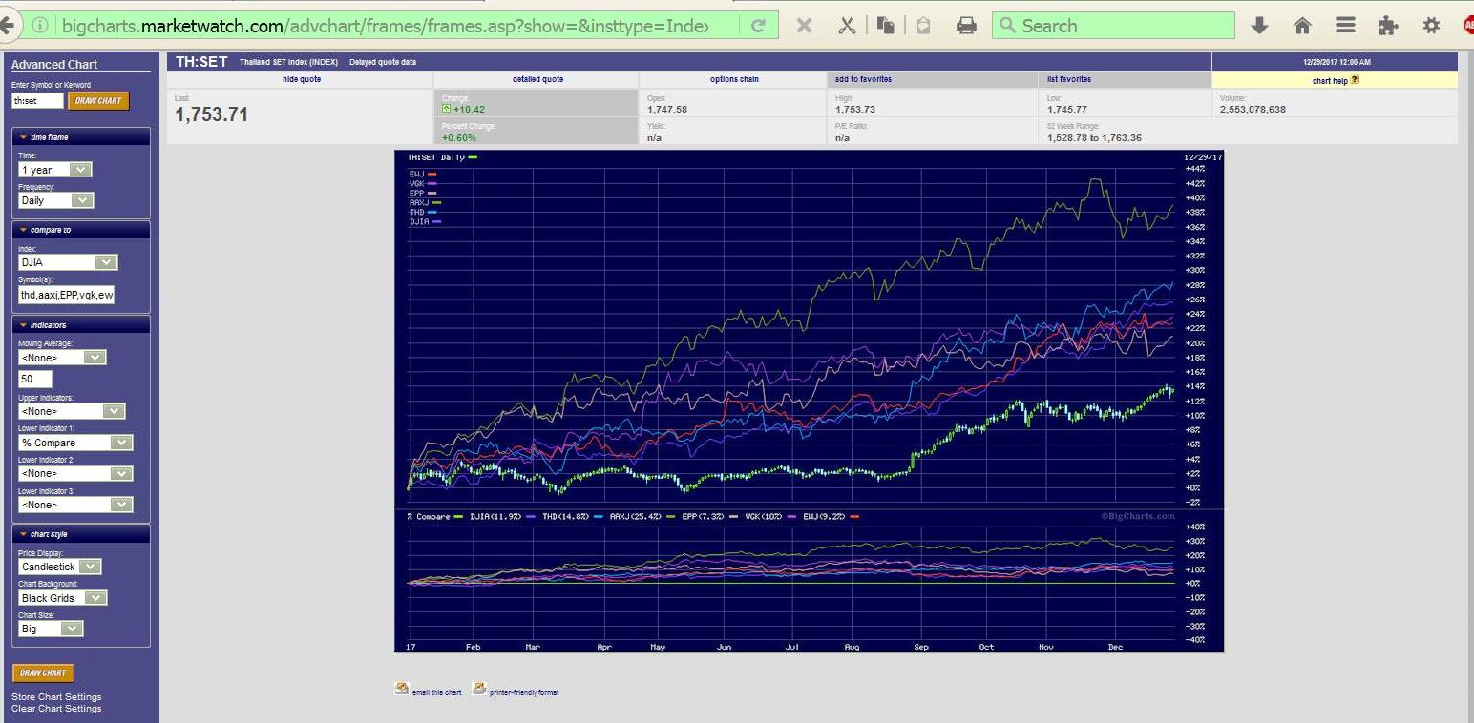Go to the browser home page icon

[1302, 26]
